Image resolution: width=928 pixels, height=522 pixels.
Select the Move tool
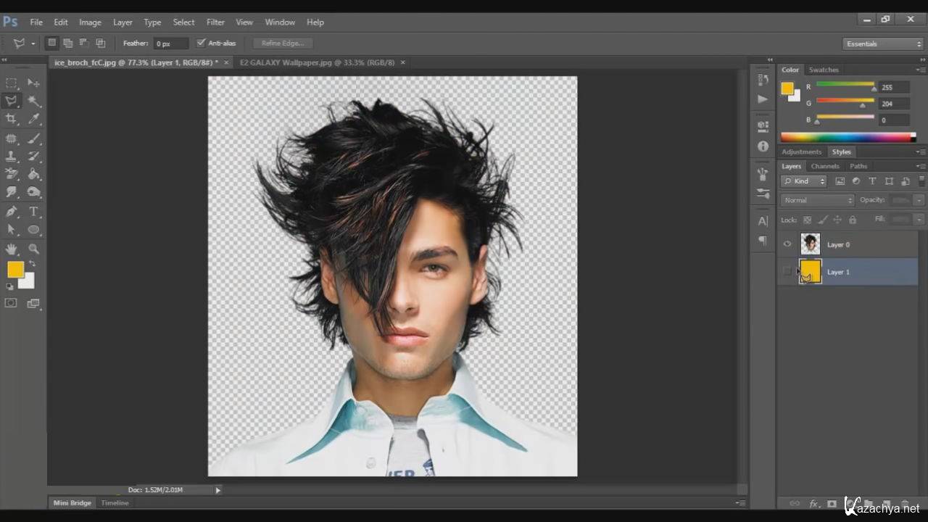coord(34,83)
